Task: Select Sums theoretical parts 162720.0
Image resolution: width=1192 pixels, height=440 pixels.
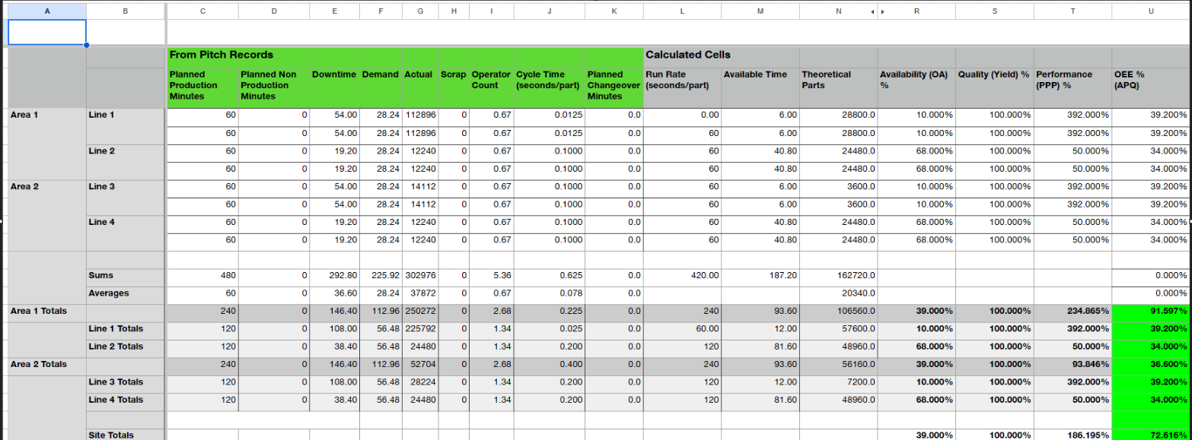Action: [x=838, y=276]
